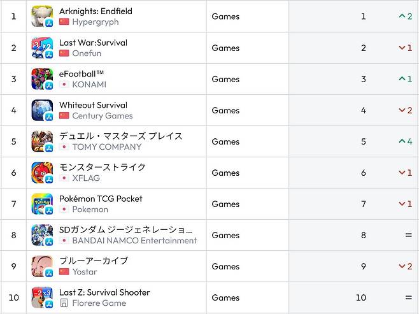
Task: Click the Florere Game publisher name
Action: point(99,303)
